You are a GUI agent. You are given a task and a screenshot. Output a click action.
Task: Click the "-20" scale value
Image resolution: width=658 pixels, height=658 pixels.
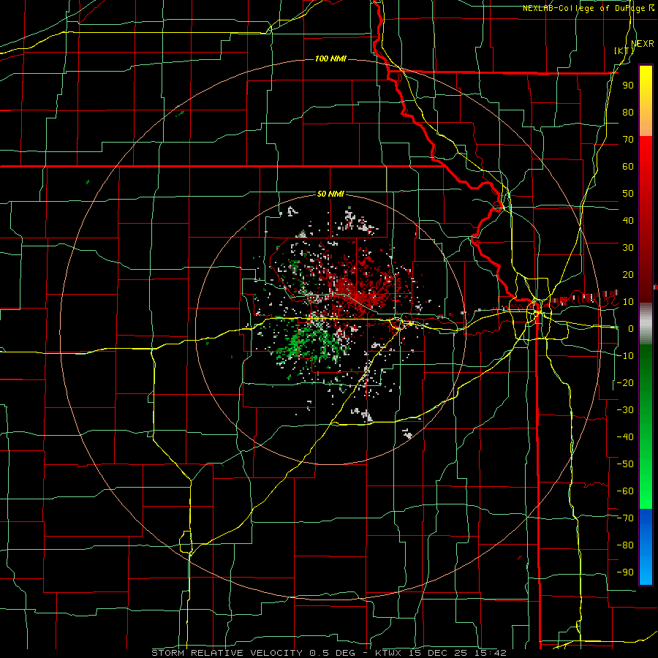625,383
